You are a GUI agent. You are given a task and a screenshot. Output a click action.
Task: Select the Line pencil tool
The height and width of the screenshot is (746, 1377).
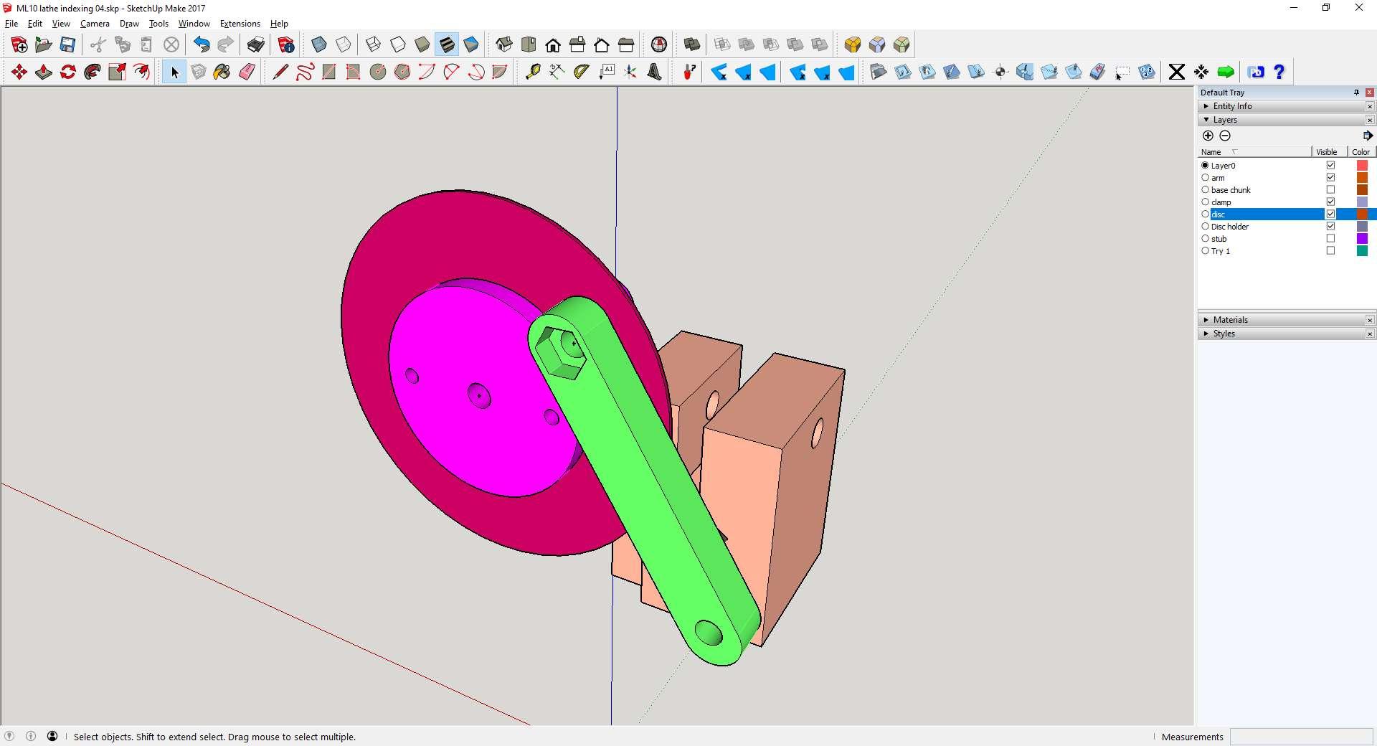tap(280, 72)
